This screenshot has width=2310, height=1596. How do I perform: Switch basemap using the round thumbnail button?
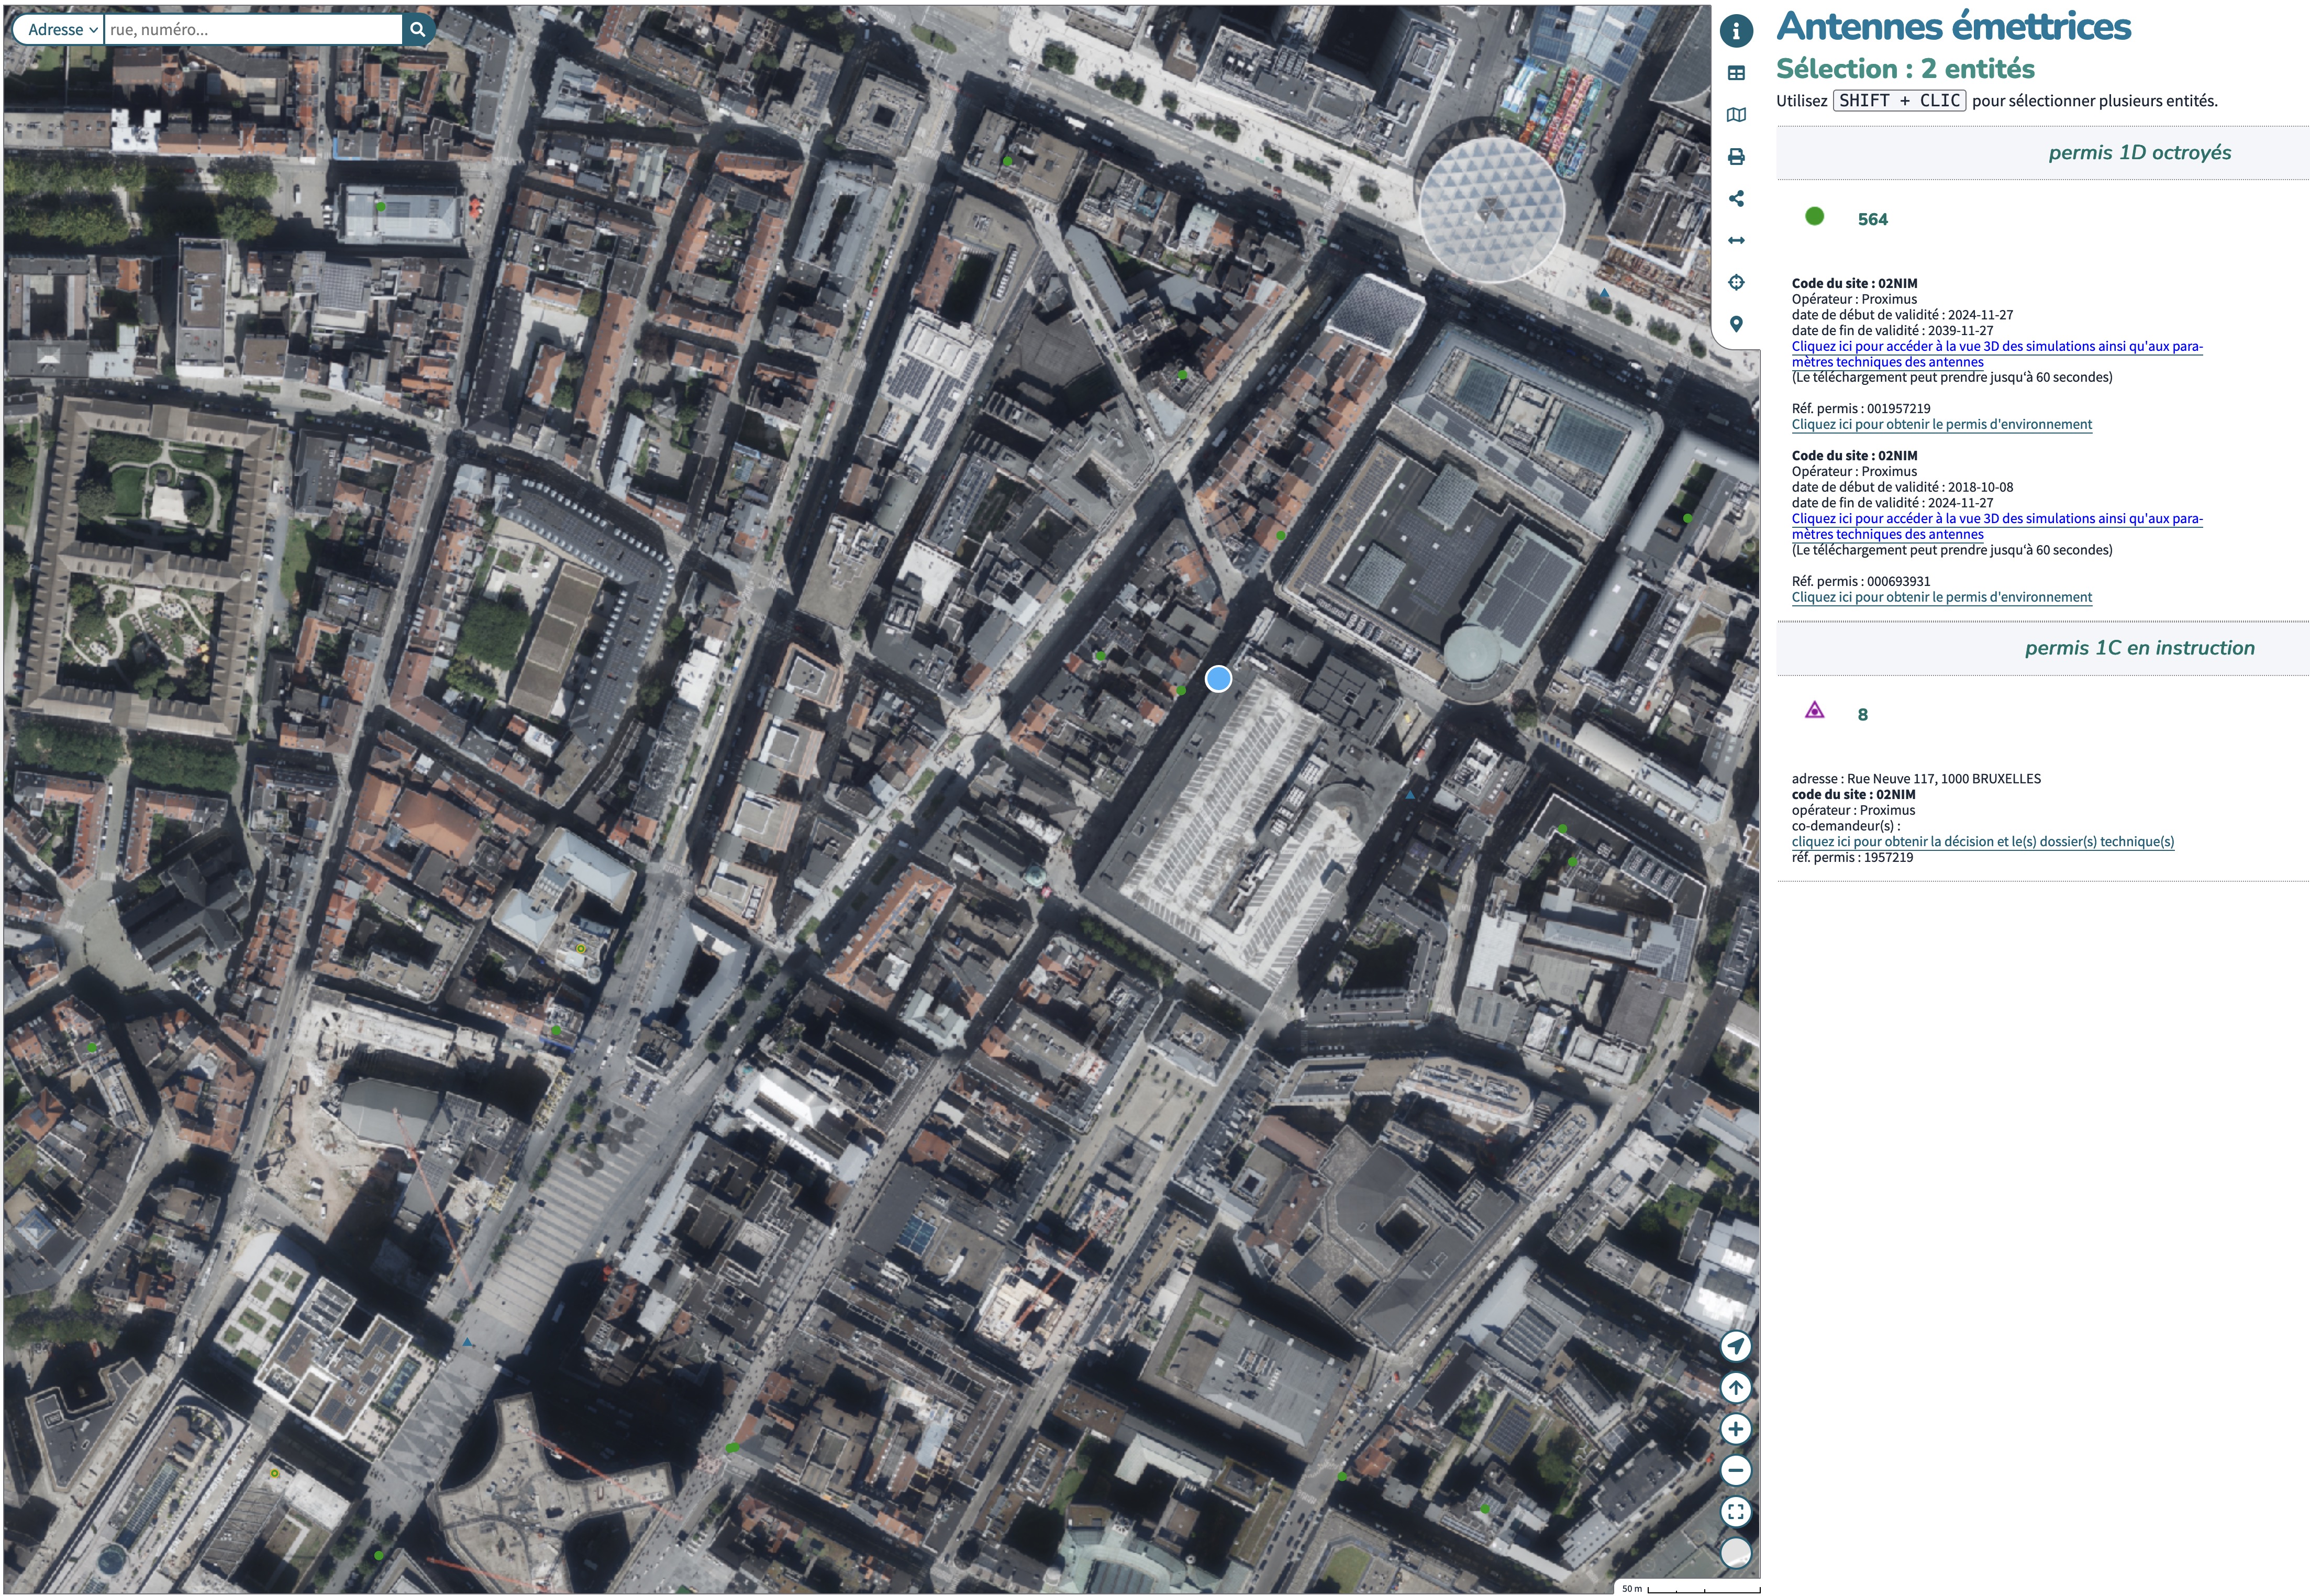pyautogui.click(x=1736, y=1553)
